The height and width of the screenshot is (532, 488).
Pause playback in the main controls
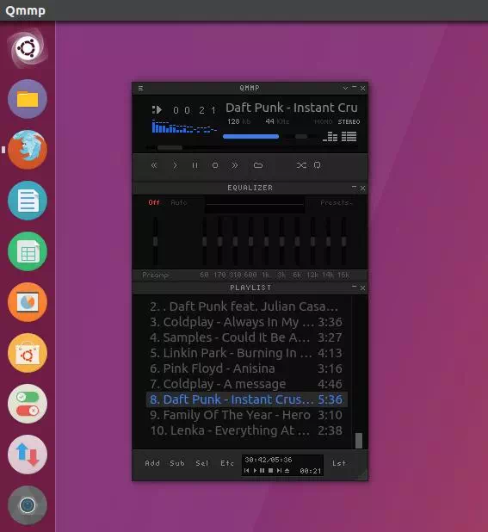(195, 165)
